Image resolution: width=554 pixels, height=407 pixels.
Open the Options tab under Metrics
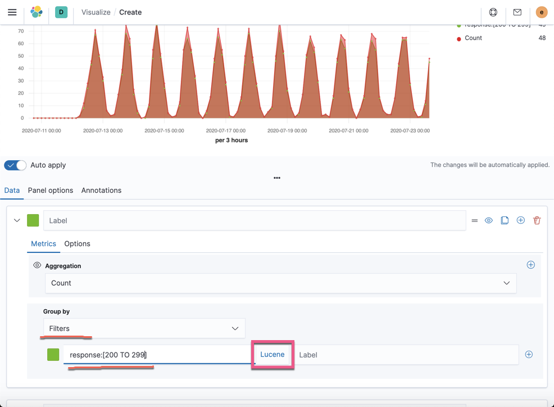[x=77, y=243]
